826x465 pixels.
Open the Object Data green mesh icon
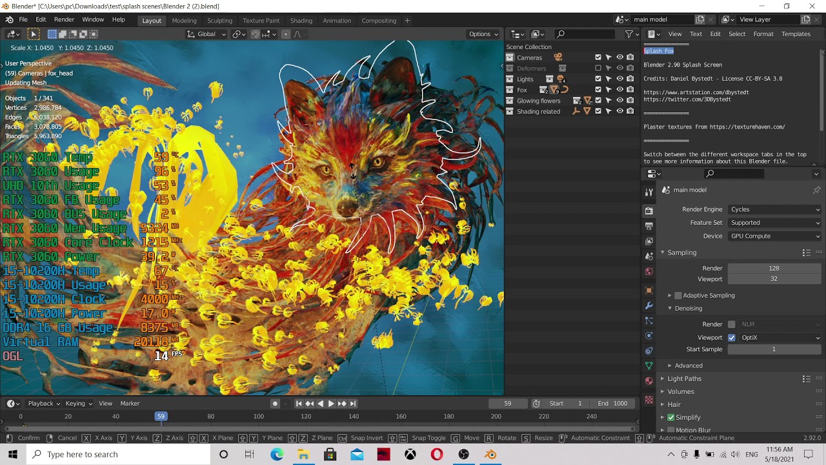click(x=649, y=366)
